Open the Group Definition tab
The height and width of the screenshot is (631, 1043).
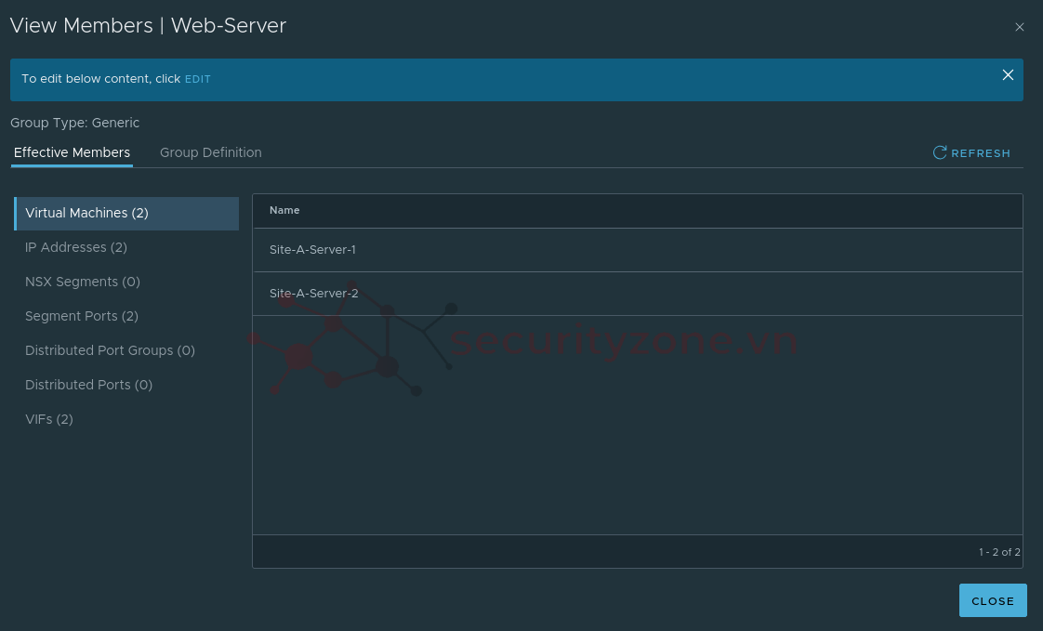coord(211,152)
